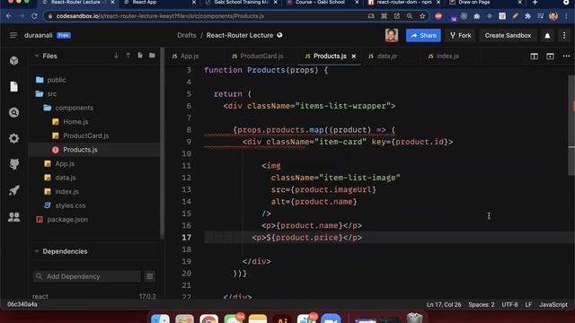Open the dependency list menu icon
This screenshot has width=575, height=323.
(x=150, y=276)
